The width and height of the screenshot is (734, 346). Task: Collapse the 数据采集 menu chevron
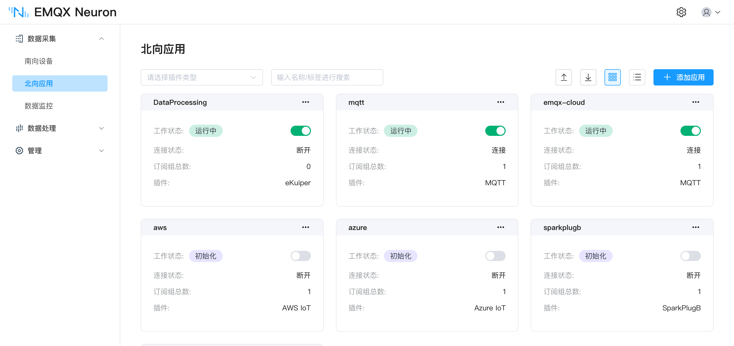point(101,39)
